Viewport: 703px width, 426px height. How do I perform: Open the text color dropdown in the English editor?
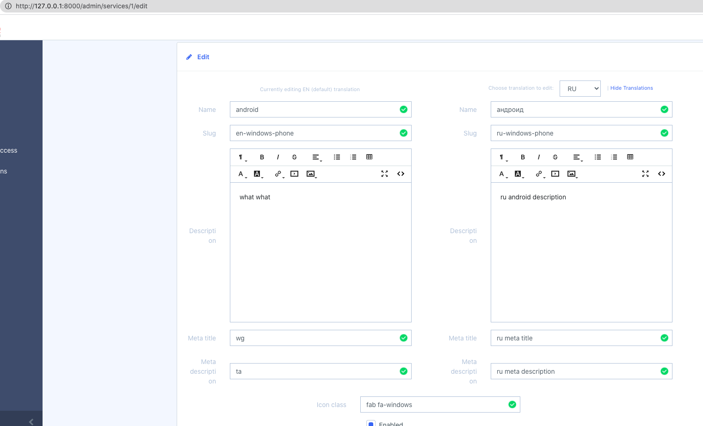pos(240,173)
